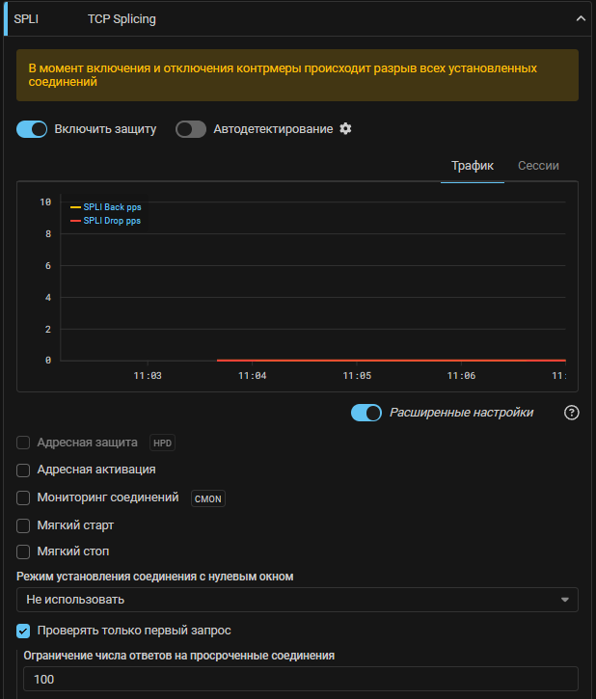The image size is (596, 699).
Task: Uncheck 'Проверять только первый запрос'
Action: [x=24, y=631]
